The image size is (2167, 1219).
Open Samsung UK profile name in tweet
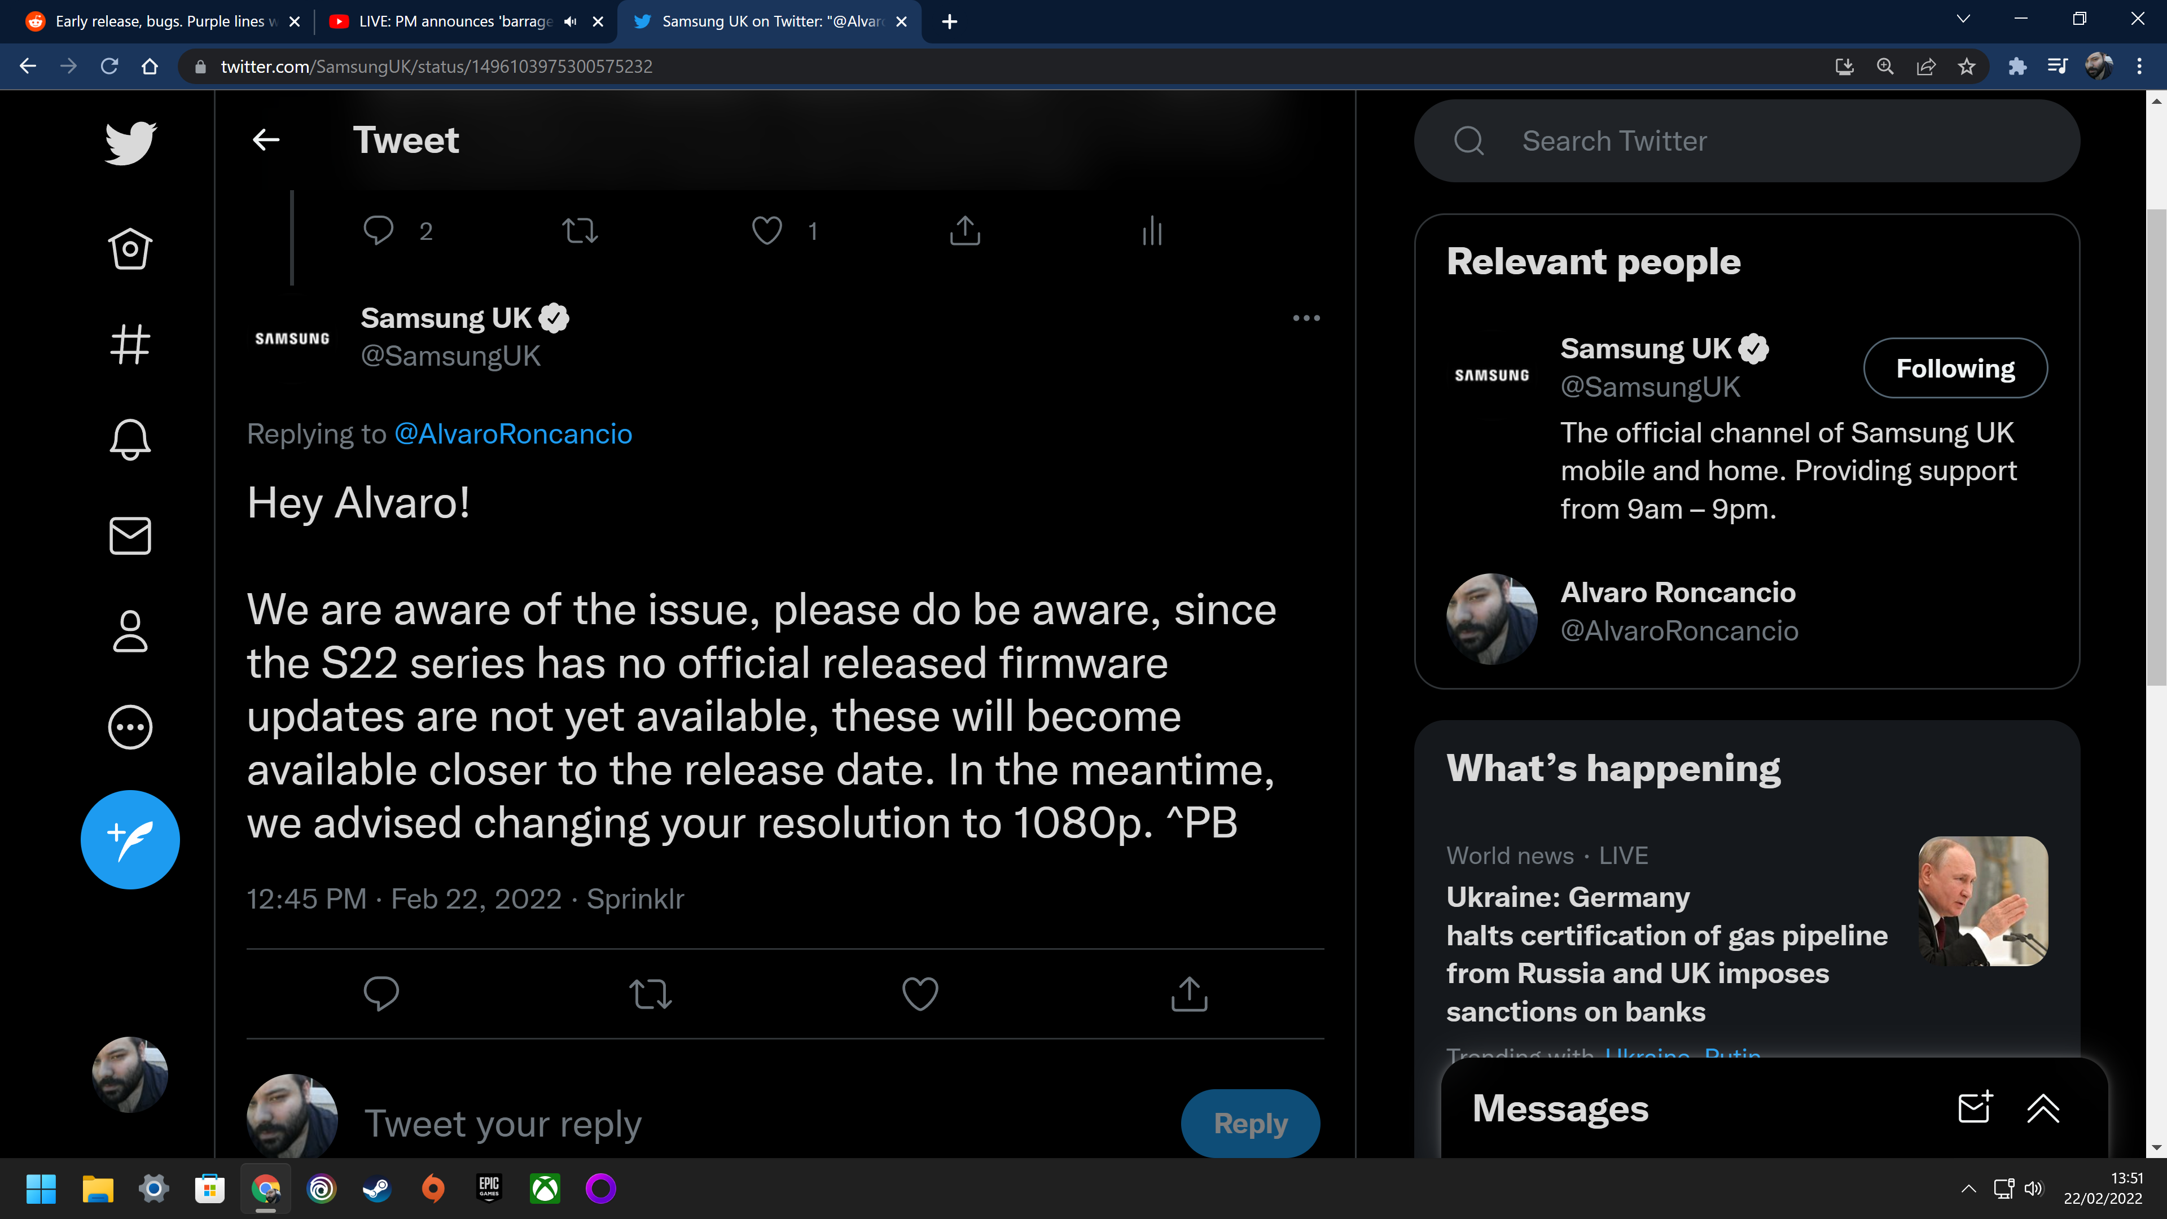click(x=446, y=318)
